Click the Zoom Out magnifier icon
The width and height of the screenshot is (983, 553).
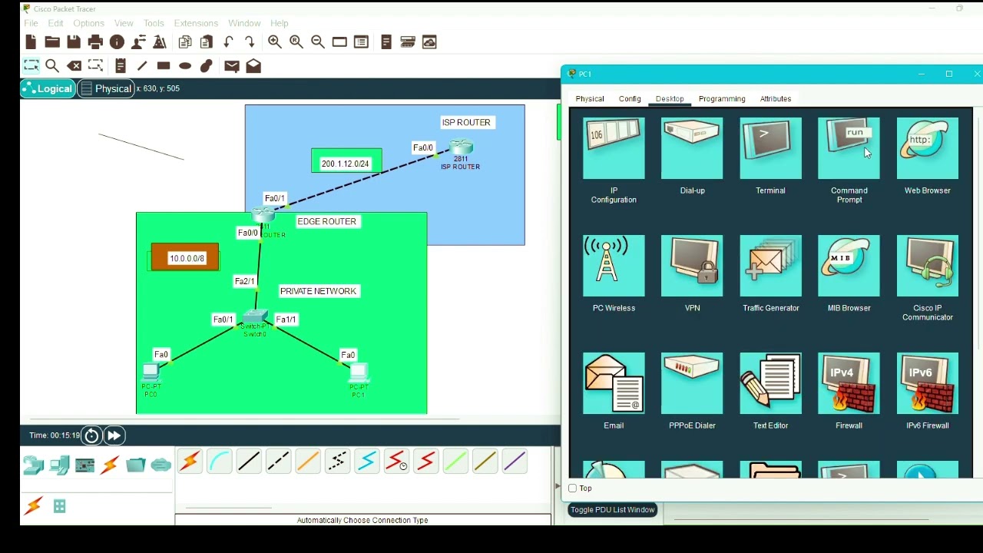point(318,42)
